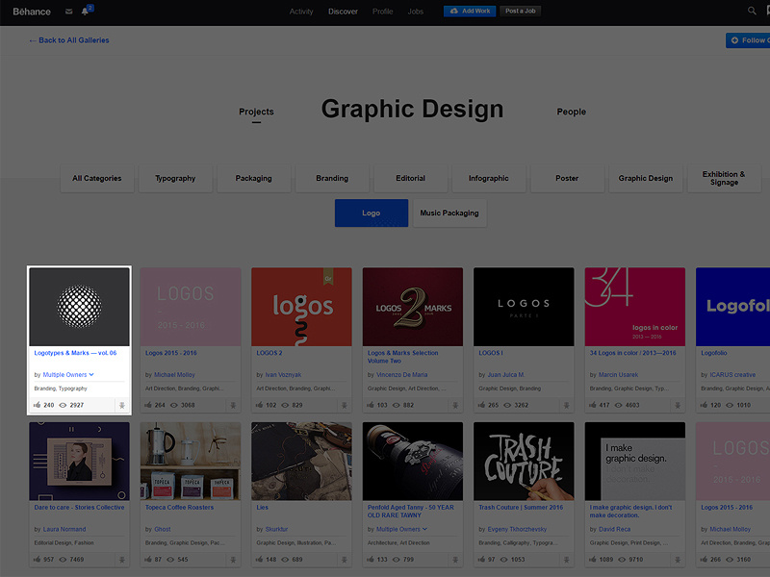Viewport: 770px width, 577px height.
Task: Click pin icon on LOGOS I card
Action: [566, 405]
